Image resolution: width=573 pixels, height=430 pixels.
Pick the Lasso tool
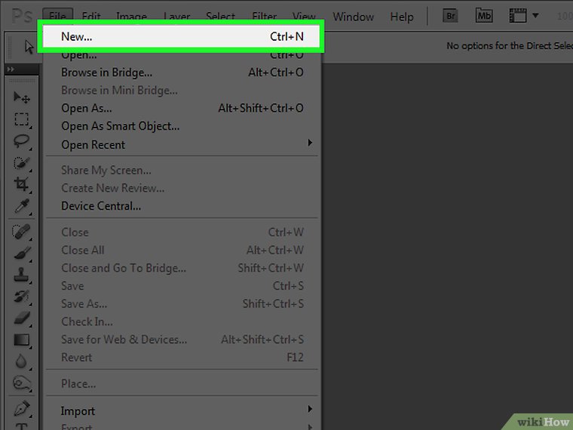21,140
